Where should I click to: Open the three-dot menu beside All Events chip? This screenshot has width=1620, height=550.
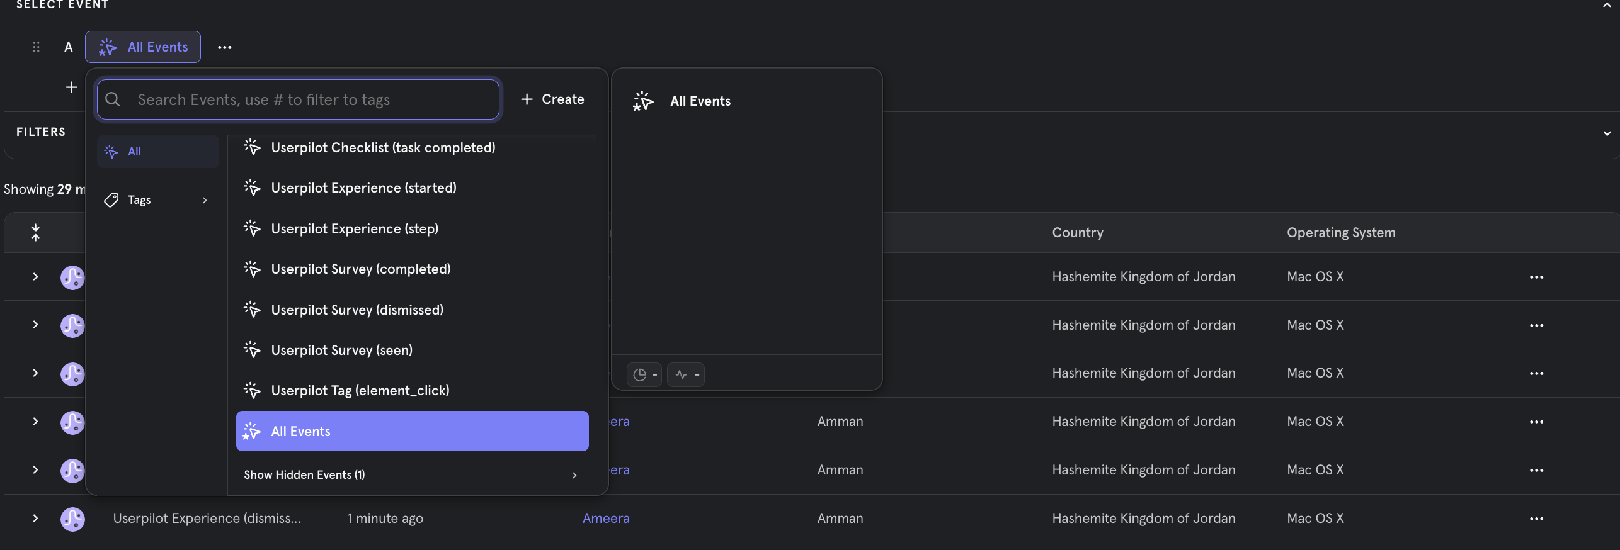tap(225, 47)
